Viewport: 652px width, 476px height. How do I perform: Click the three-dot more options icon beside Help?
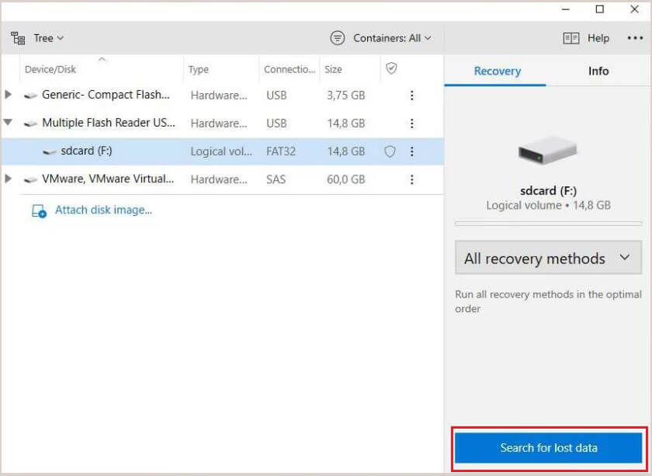(636, 38)
